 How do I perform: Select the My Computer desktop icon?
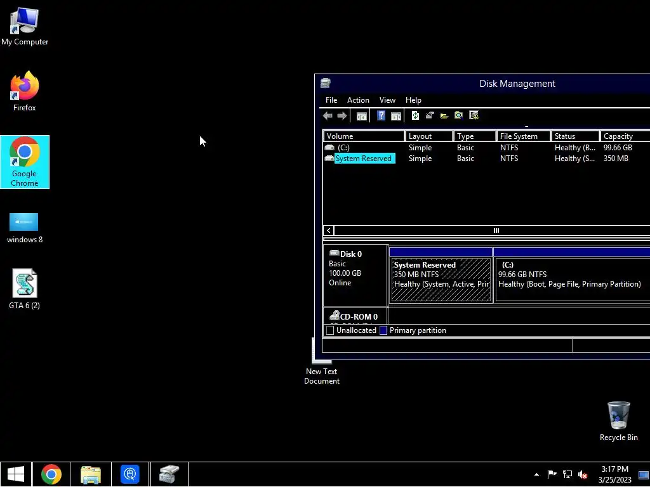click(x=25, y=27)
